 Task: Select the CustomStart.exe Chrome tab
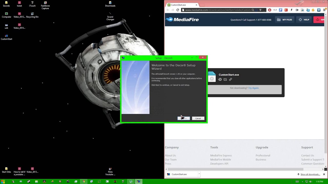182,5
